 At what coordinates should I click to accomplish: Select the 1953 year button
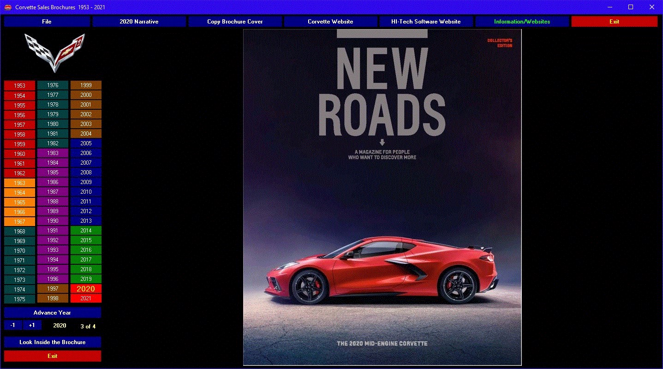(x=19, y=86)
